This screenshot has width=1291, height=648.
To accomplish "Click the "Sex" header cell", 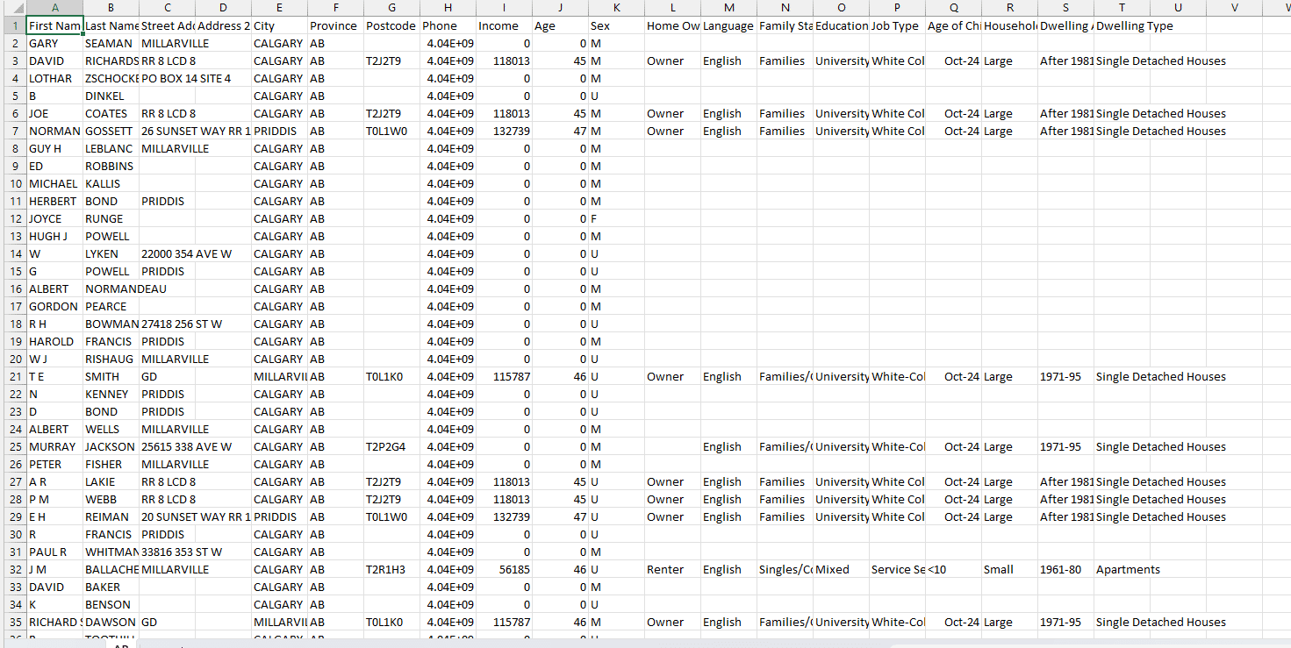I will pos(617,25).
